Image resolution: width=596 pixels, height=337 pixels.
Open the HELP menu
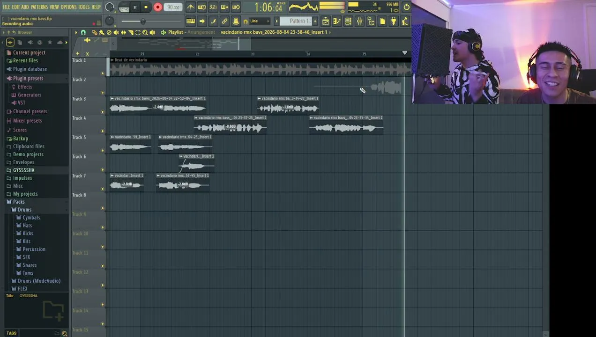96,7
